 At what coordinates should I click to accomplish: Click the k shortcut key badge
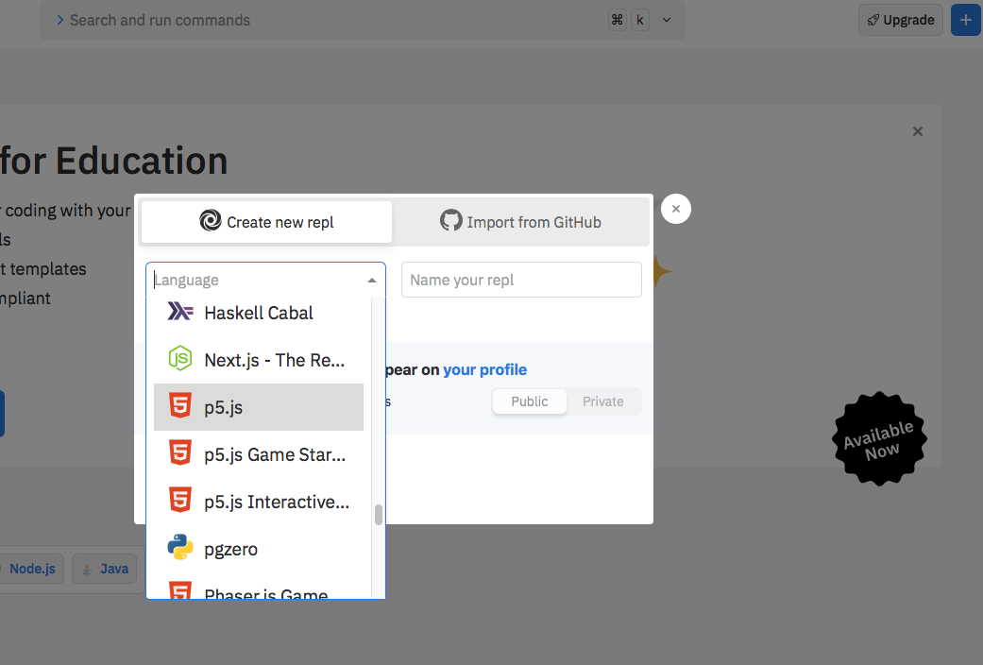pos(640,20)
